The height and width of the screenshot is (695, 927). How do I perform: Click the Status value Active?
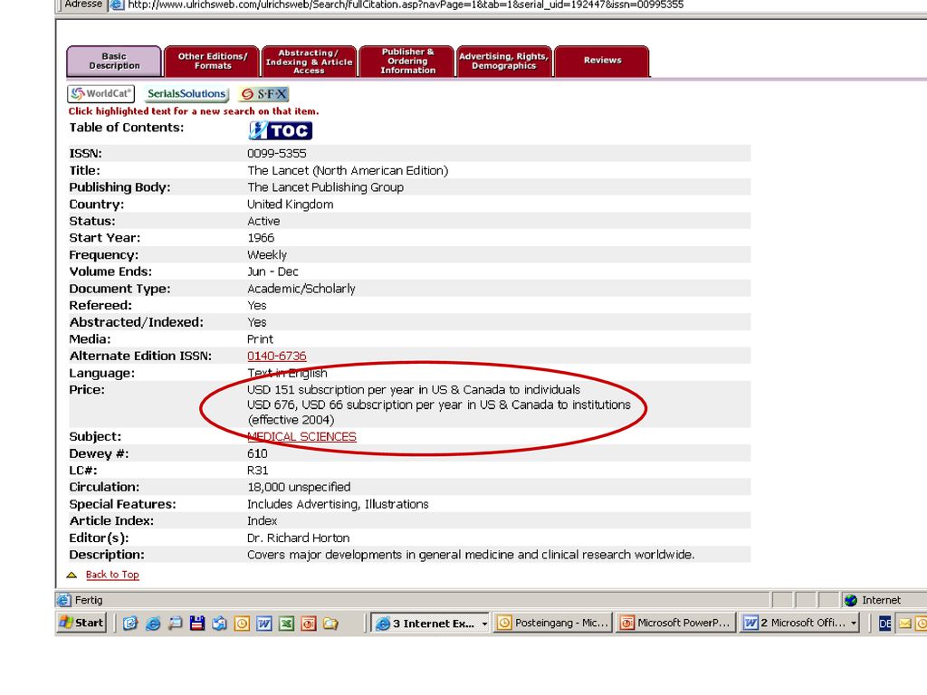tap(263, 221)
